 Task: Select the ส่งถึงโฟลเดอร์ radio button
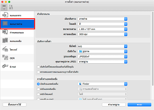tap(38, 94)
